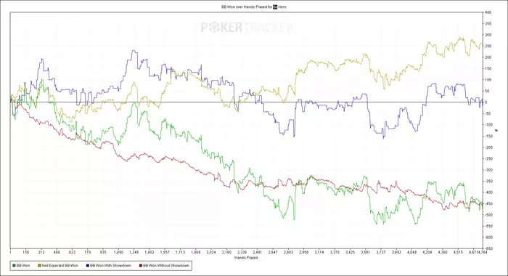Click the y-axis value -450
The height and width of the screenshot is (276, 508).
(488, 203)
